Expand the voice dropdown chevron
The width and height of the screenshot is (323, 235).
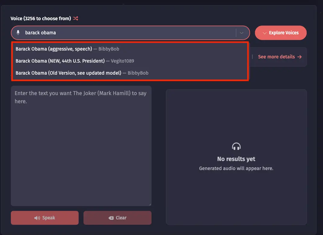click(x=242, y=33)
